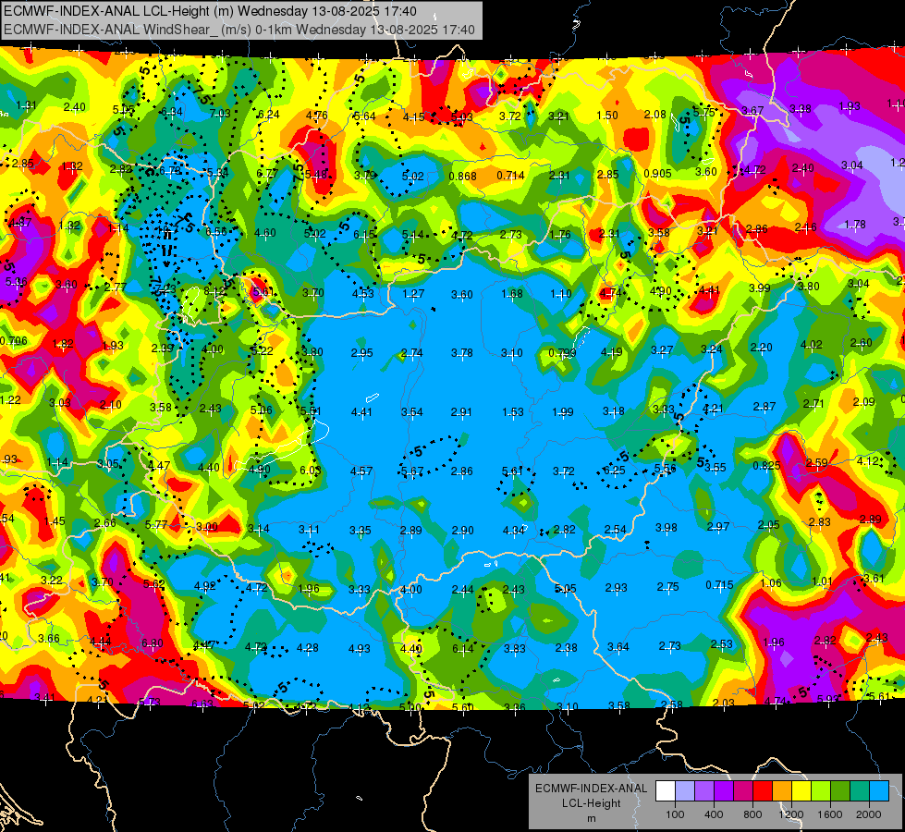The width and height of the screenshot is (905, 832).
Task: Select the grid value 2.91
Action: tap(461, 411)
